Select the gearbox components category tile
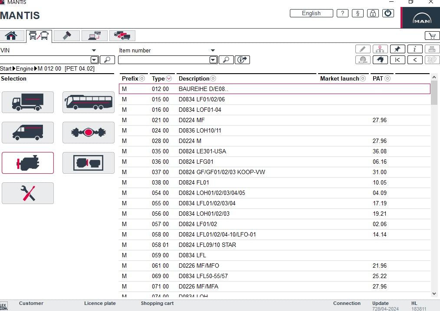The height and width of the screenshot is (311, 440). pos(89,163)
